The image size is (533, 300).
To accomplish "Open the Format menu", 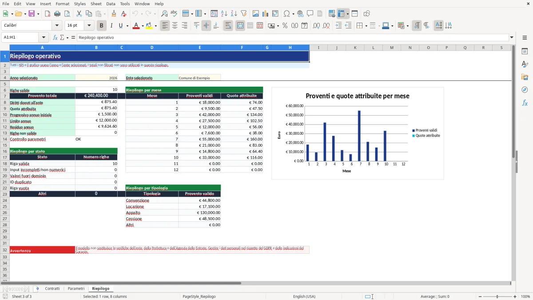I will pos(62,4).
